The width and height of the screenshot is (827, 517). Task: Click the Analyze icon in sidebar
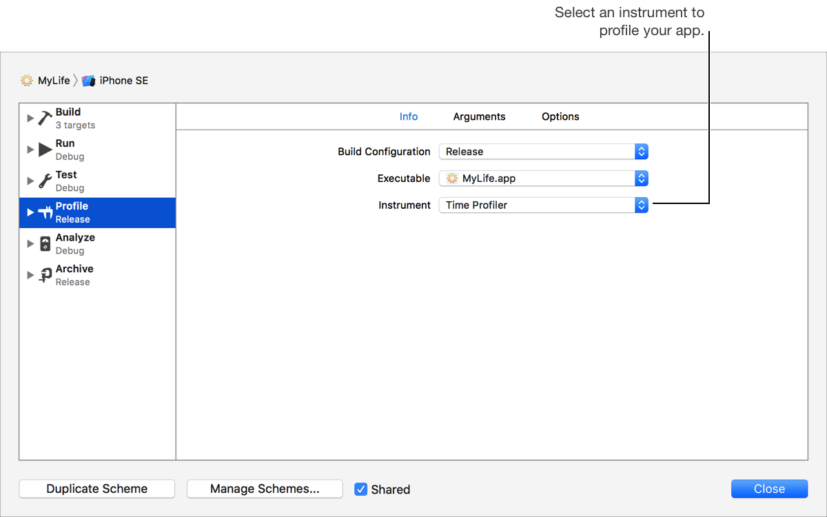tap(45, 244)
